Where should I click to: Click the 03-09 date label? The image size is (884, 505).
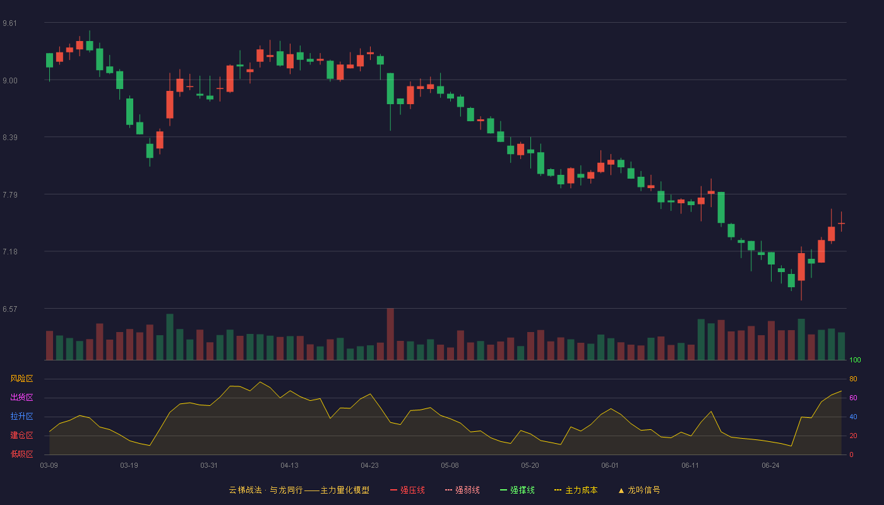[49, 465]
